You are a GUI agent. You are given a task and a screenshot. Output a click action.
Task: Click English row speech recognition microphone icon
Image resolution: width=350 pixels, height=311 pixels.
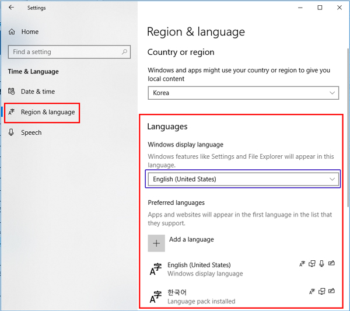(321, 264)
